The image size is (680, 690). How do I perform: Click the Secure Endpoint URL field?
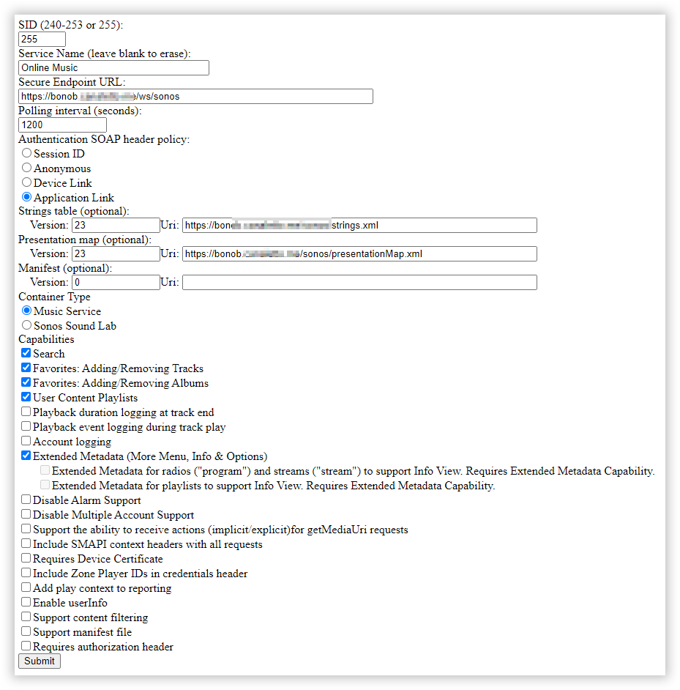pyautogui.click(x=195, y=97)
